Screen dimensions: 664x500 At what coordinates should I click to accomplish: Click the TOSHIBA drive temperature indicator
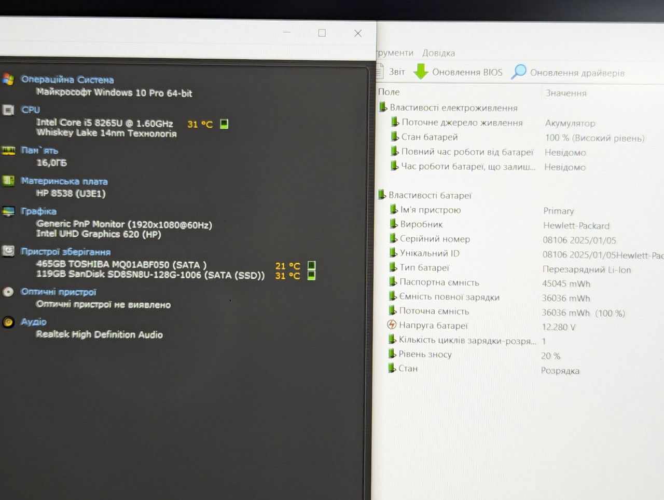click(312, 265)
